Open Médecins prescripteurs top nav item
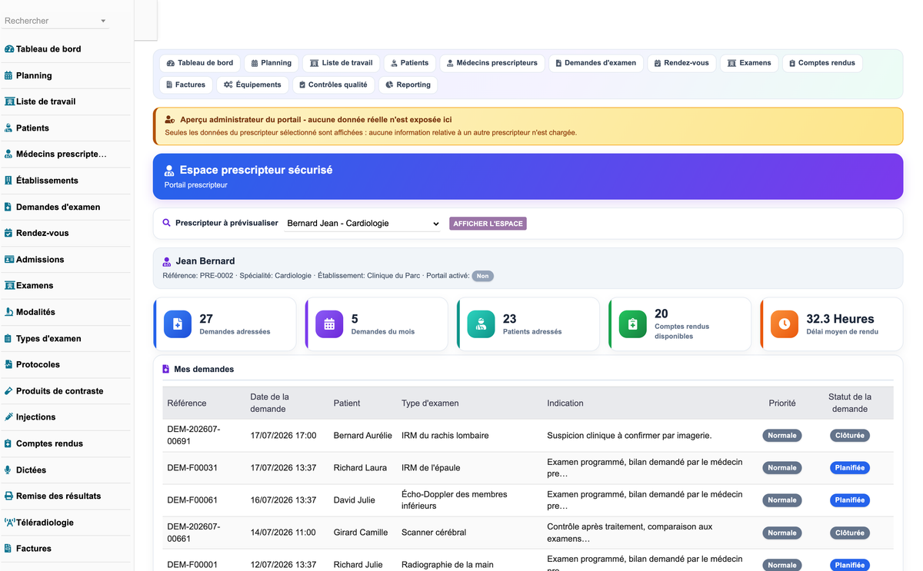This screenshot has width=923, height=571. coord(492,63)
